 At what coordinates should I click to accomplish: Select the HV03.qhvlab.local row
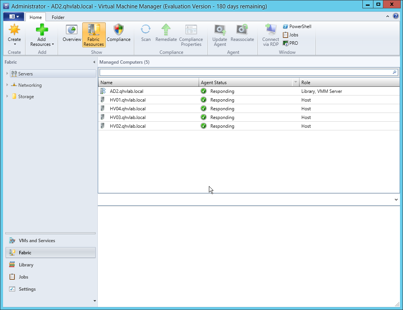point(249,117)
